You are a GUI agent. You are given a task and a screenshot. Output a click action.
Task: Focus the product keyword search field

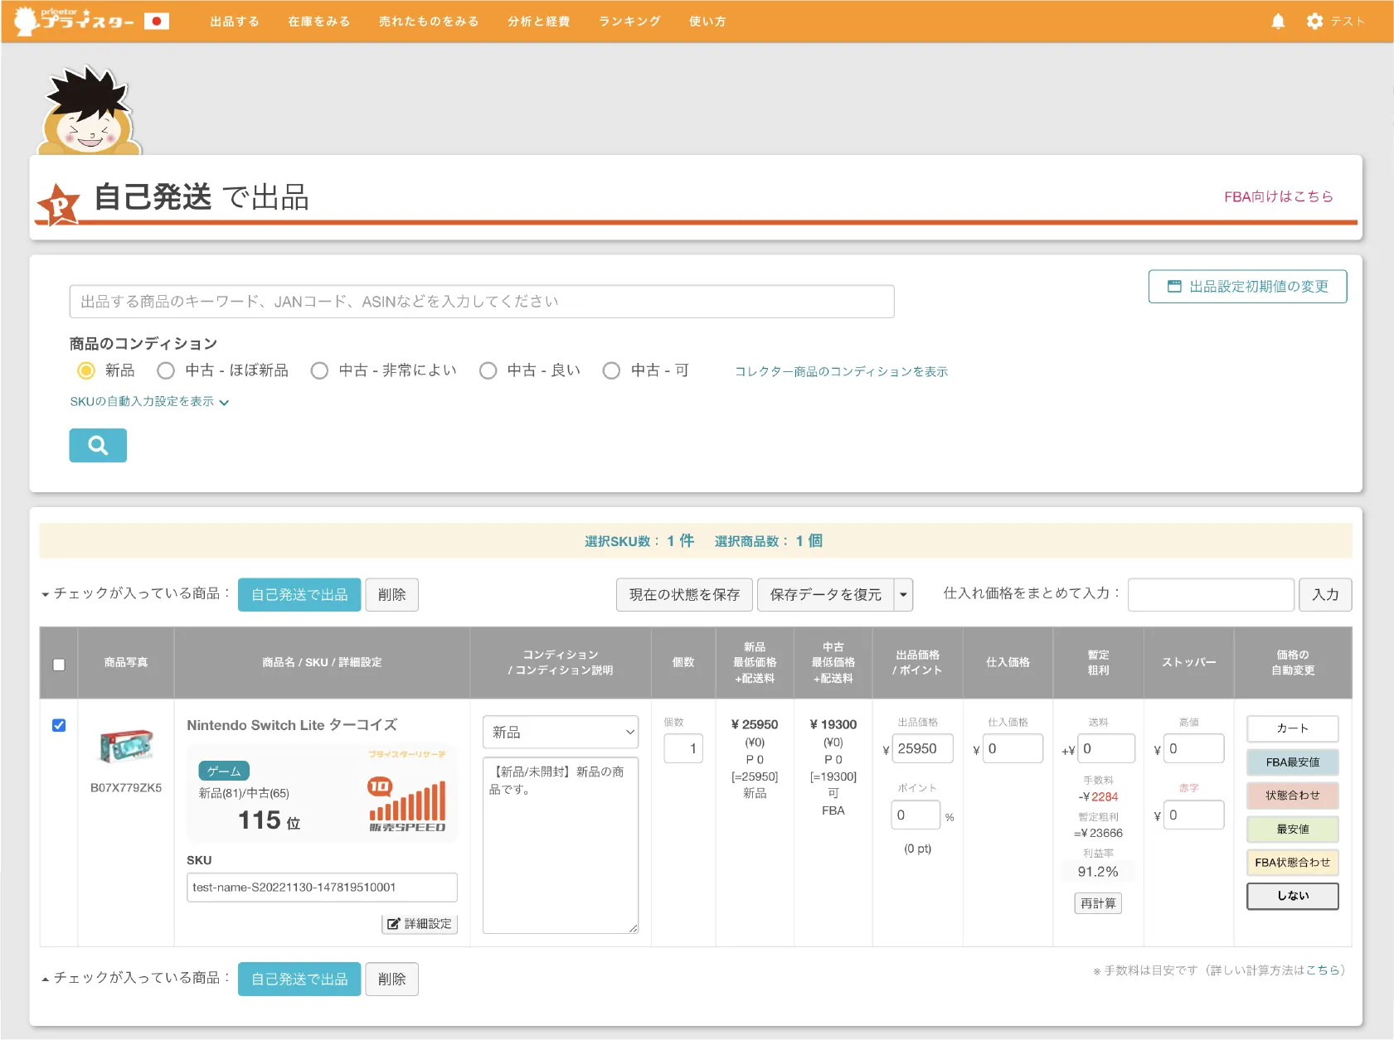click(482, 302)
